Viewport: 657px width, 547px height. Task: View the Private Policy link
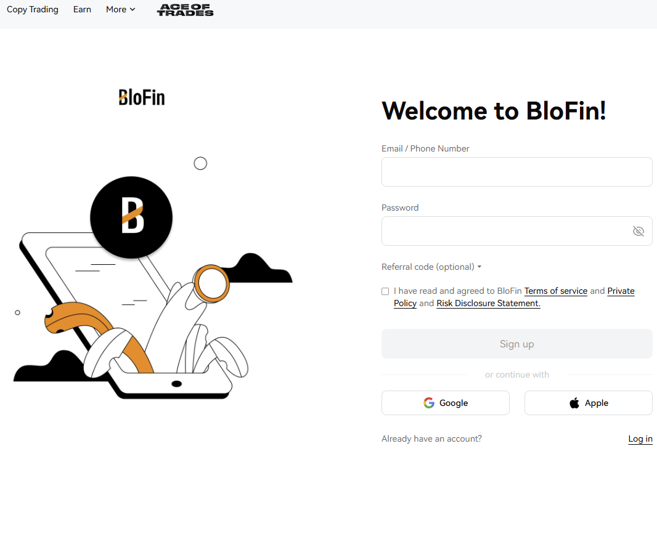[x=621, y=291]
